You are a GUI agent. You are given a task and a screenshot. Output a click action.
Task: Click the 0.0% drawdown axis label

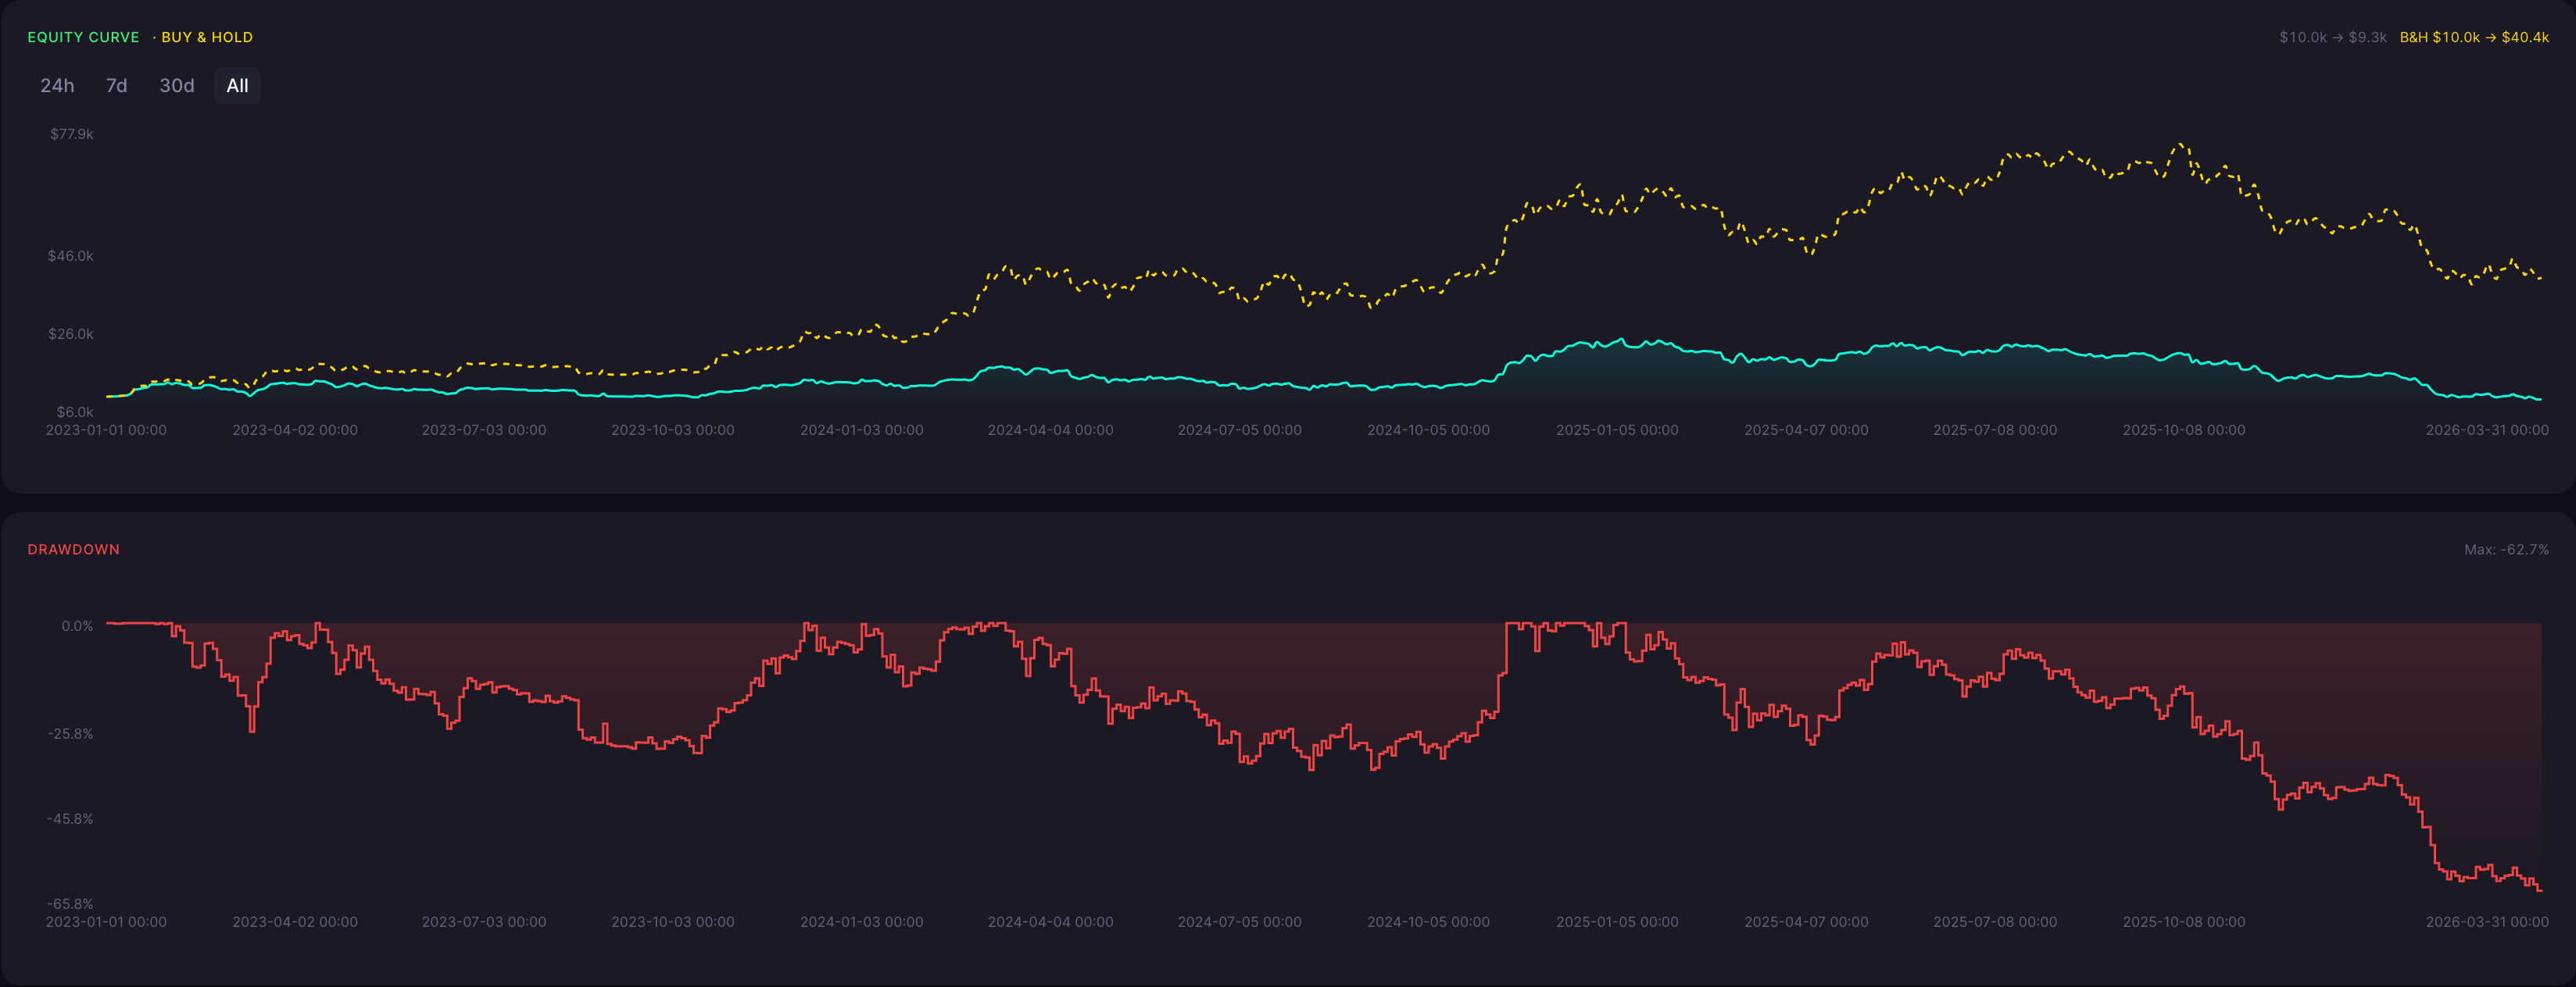pos(77,626)
